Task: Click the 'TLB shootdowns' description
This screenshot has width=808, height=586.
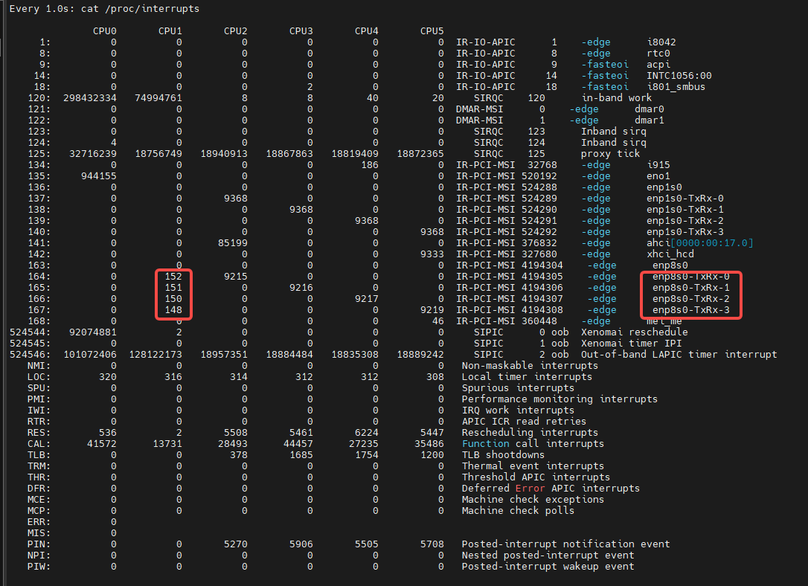Action: pyautogui.click(x=503, y=455)
